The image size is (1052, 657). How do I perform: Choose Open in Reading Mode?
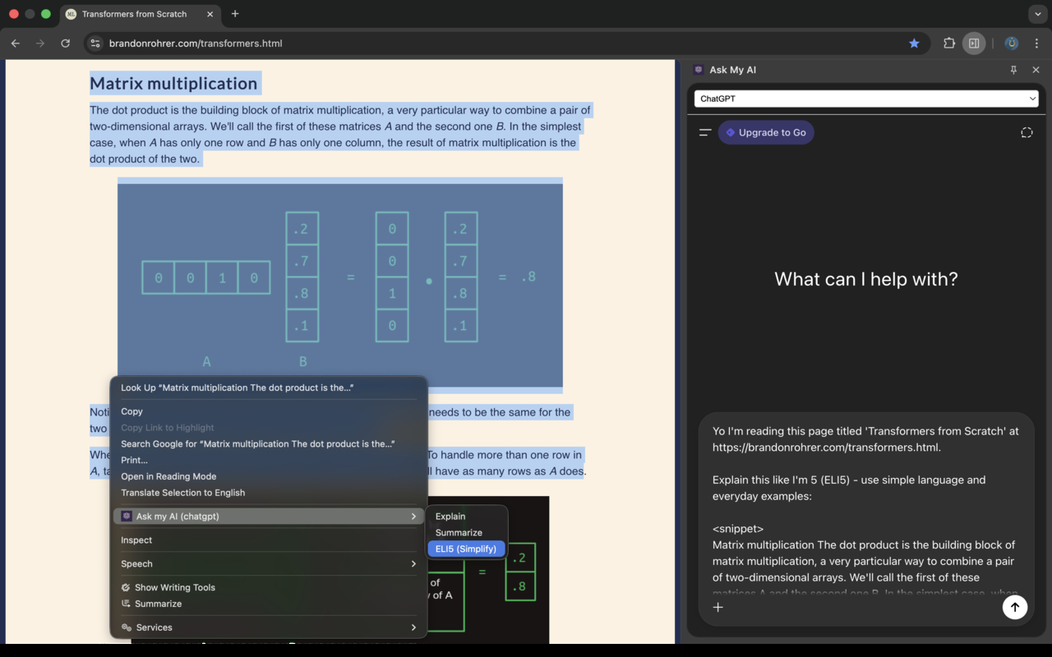269,476
